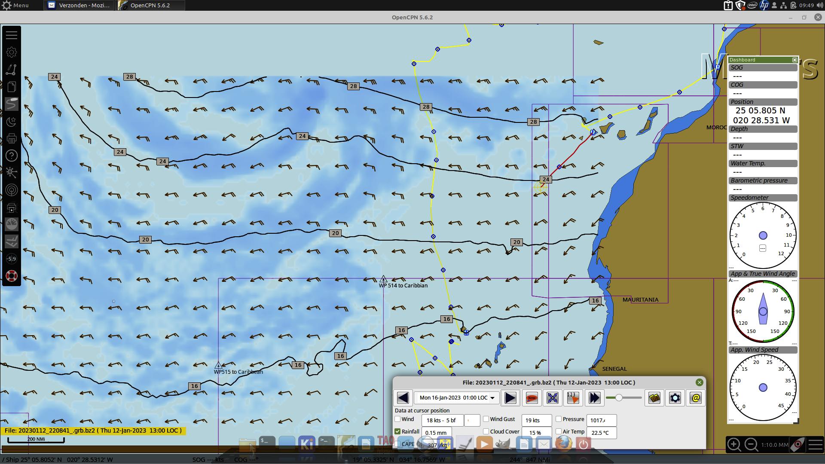Select waypoint WP 514 to Caribbian
Image resolution: width=825 pixels, height=464 pixels.
383,279
